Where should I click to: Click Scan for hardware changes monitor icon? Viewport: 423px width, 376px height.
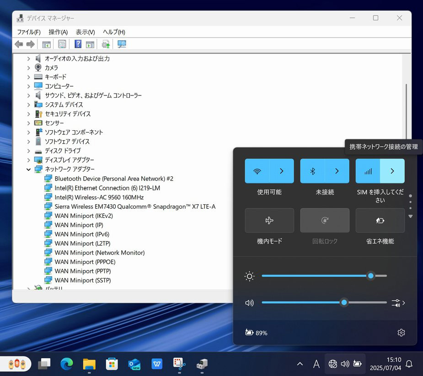[x=122, y=44]
